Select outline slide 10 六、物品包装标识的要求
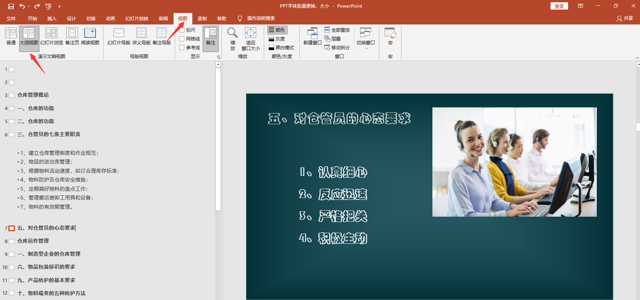This screenshot has height=300, width=640. coord(46,267)
